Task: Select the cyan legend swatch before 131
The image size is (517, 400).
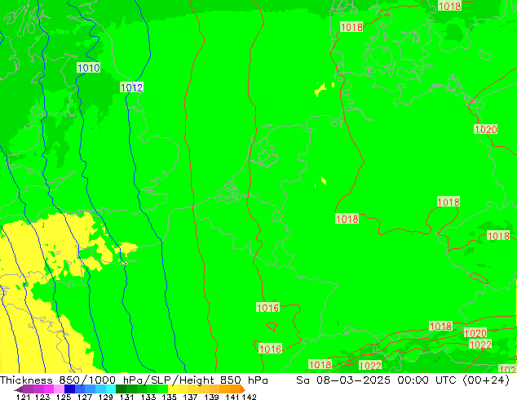Action: [x=111, y=389]
